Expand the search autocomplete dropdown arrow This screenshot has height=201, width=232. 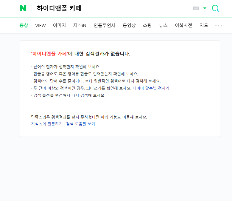point(205,8)
